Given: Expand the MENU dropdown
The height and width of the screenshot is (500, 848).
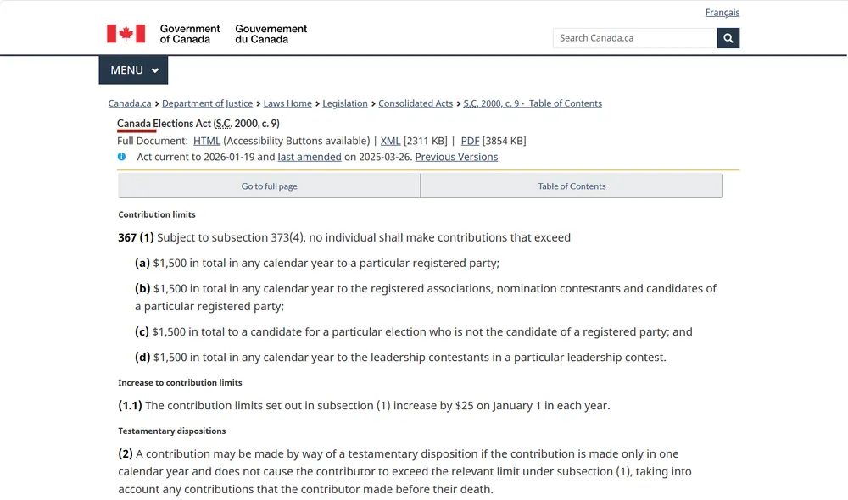Looking at the screenshot, I should pos(133,70).
